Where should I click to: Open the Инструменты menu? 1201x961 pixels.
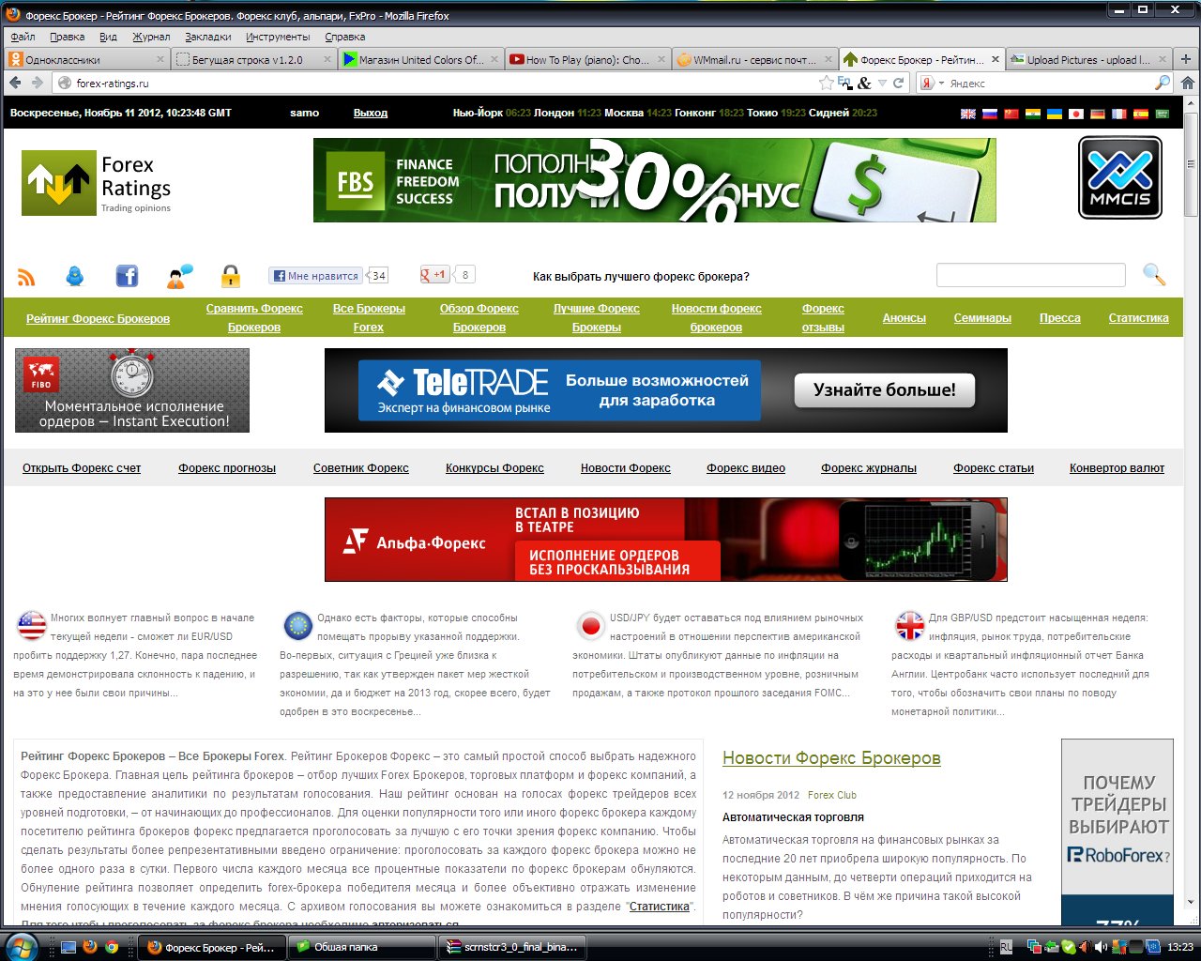coord(278,37)
